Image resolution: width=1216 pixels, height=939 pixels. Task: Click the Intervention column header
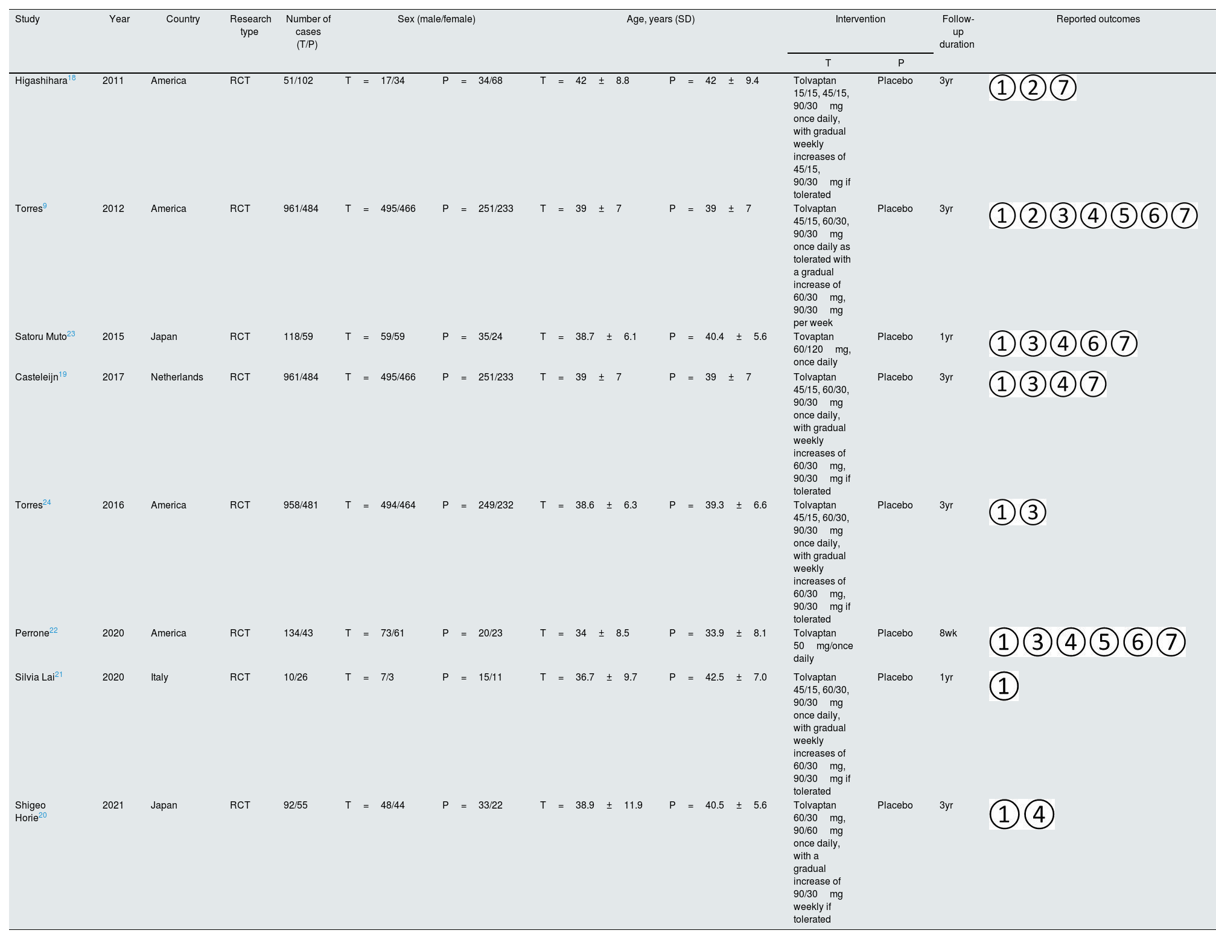(860, 19)
